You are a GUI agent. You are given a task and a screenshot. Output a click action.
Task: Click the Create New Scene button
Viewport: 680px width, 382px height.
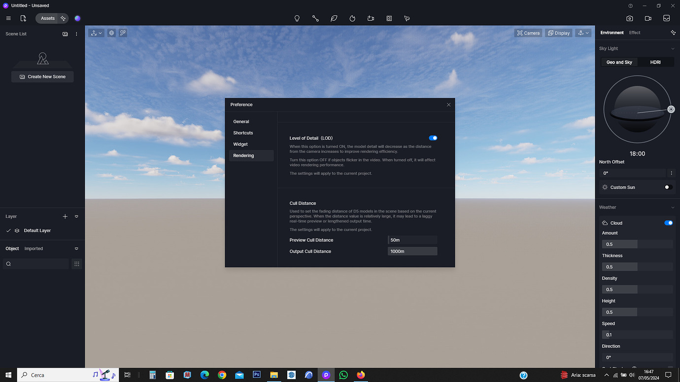pos(42,77)
